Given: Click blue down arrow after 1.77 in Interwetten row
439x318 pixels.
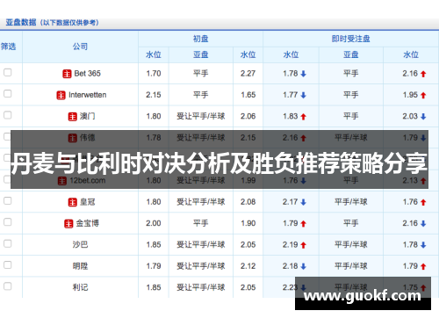Looking at the screenshot, I should click(304, 95).
